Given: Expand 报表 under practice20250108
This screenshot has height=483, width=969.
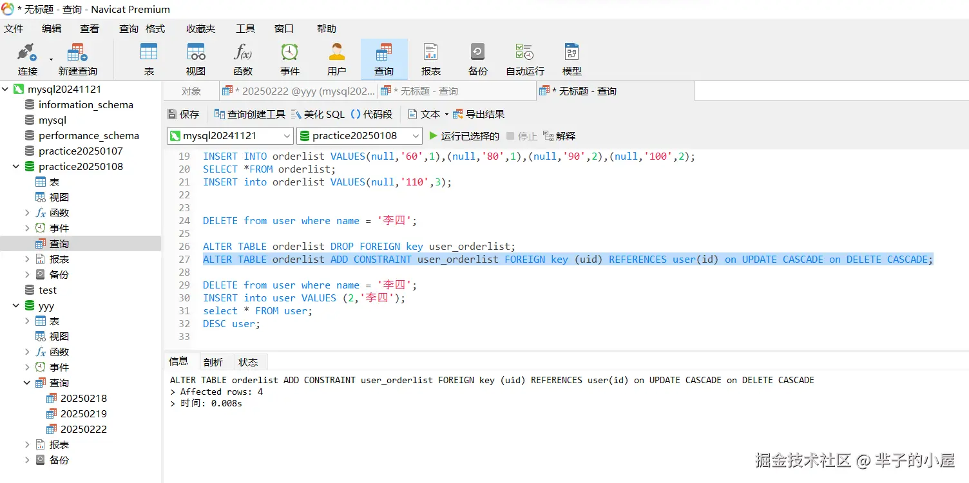Looking at the screenshot, I should tap(27, 260).
